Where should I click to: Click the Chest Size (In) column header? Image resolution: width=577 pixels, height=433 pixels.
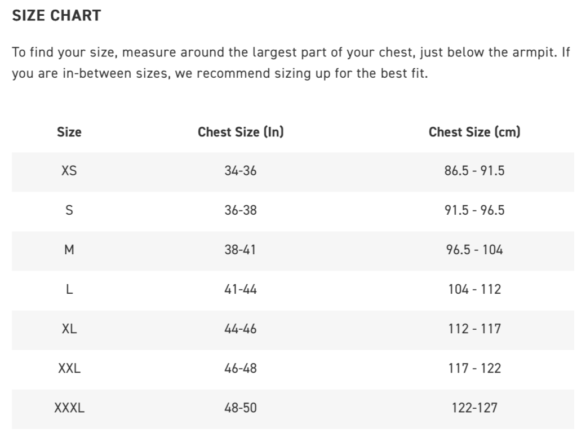[x=241, y=132]
